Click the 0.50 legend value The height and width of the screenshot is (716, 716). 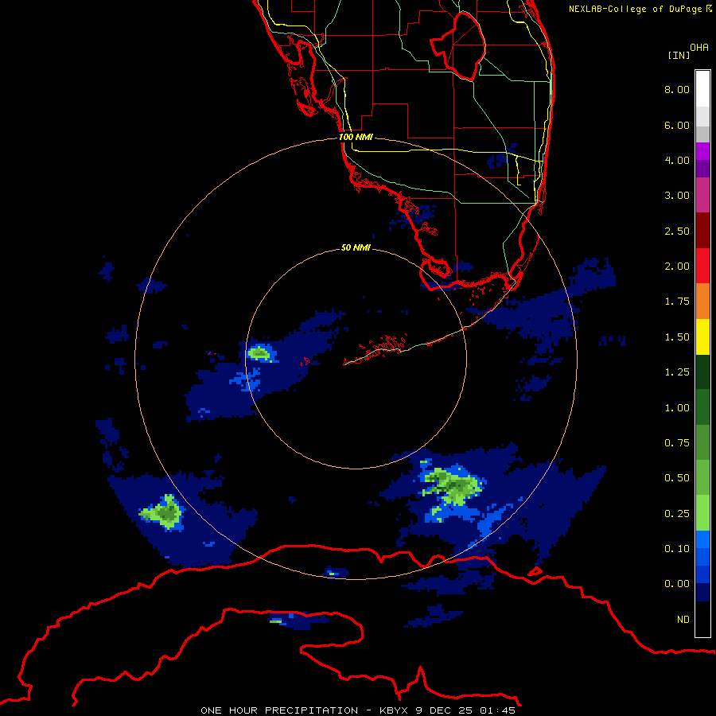pyautogui.click(x=677, y=478)
